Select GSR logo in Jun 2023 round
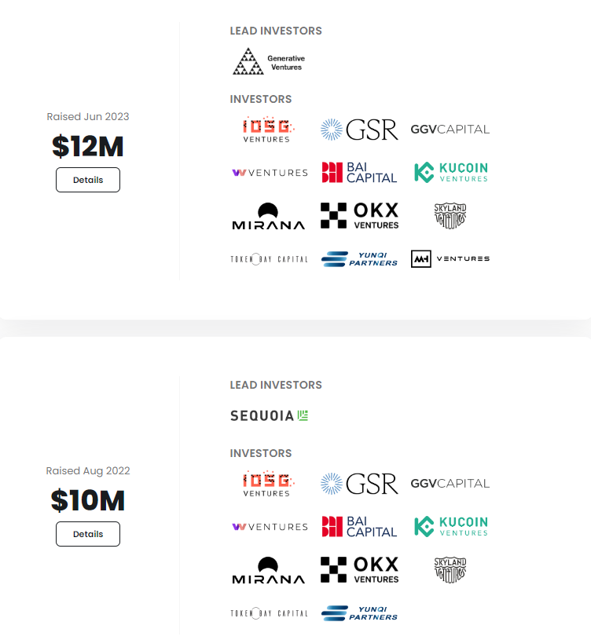This screenshot has height=640, width=591. point(359,130)
